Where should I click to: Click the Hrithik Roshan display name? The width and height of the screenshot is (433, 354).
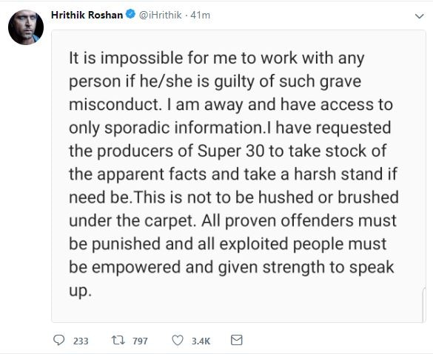click(87, 15)
